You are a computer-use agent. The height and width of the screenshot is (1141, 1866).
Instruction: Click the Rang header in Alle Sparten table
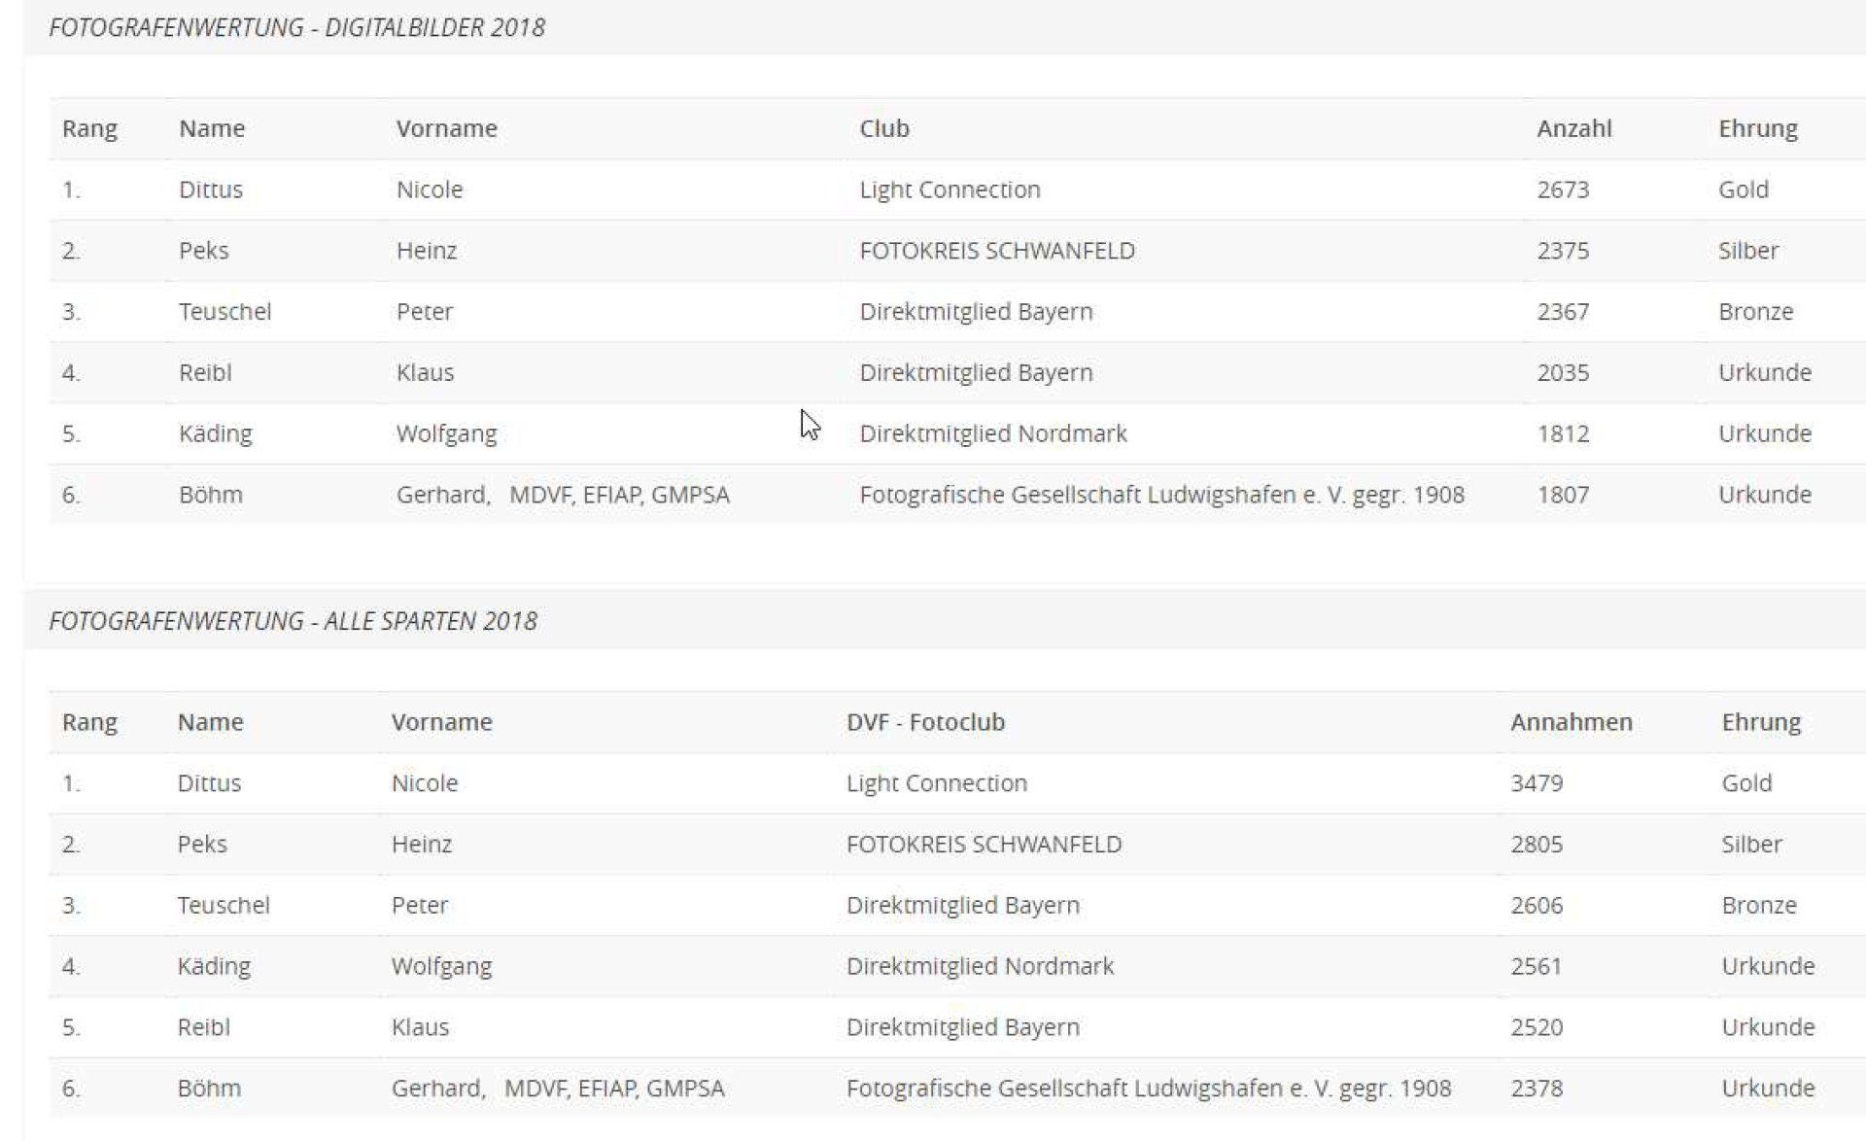tap(89, 722)
